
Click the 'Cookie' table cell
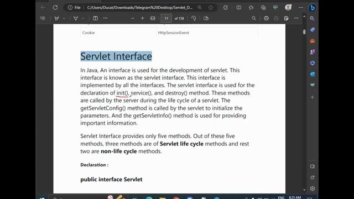coord(88,33)
